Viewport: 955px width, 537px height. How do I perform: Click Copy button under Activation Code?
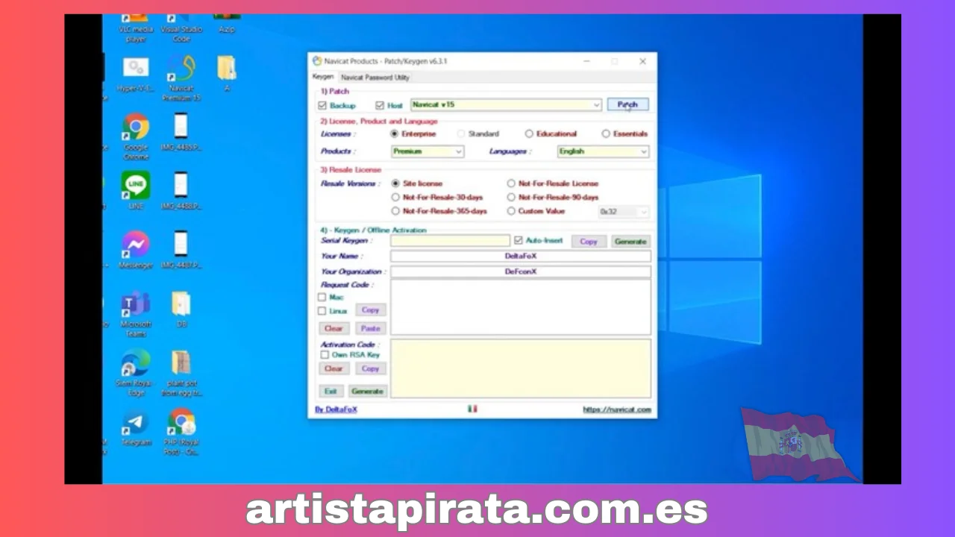pyautogui.click(x=371, y=368)
